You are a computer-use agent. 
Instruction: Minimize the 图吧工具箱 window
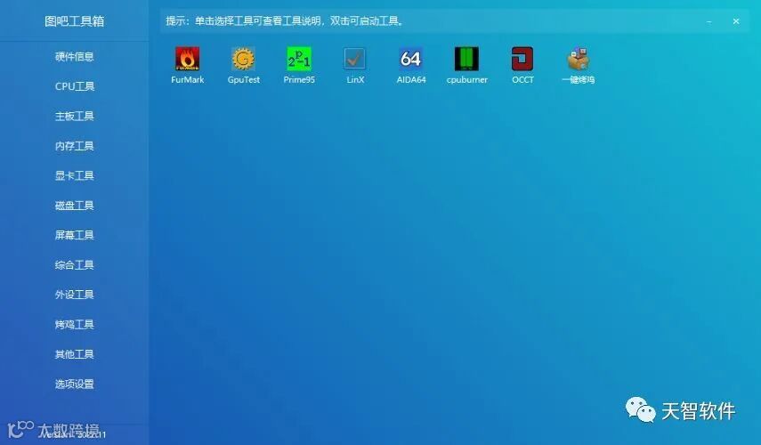click(x=709, y=21)
